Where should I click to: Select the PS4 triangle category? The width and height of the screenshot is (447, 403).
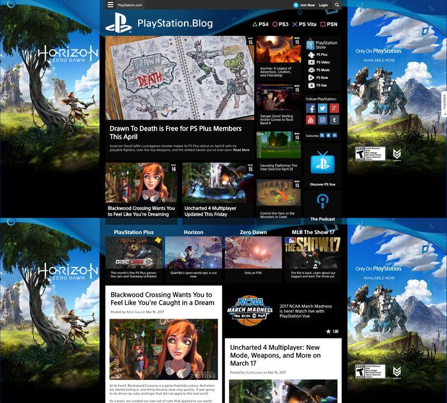261,24
